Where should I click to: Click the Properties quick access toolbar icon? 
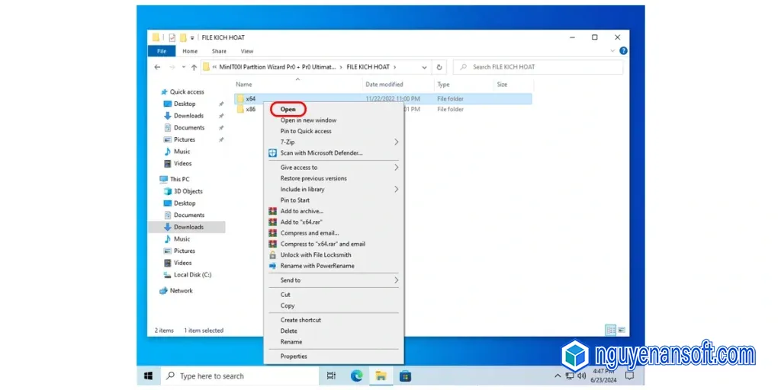tap(172, 37)
